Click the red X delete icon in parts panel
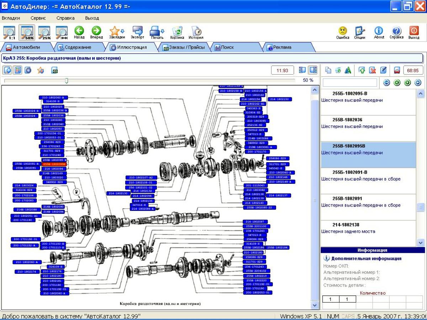Screen dimensions: 427x320 click(x=373, y=70)
